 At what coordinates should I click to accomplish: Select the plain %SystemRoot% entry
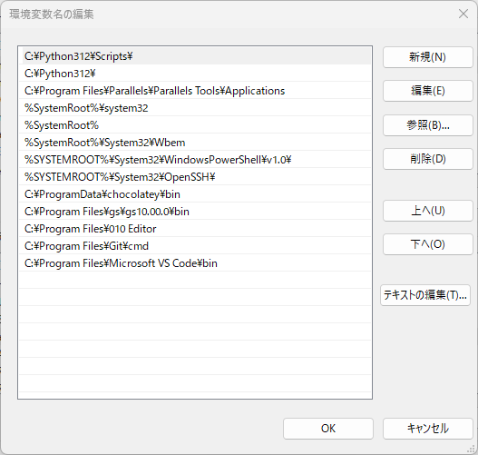click(195, 125)
